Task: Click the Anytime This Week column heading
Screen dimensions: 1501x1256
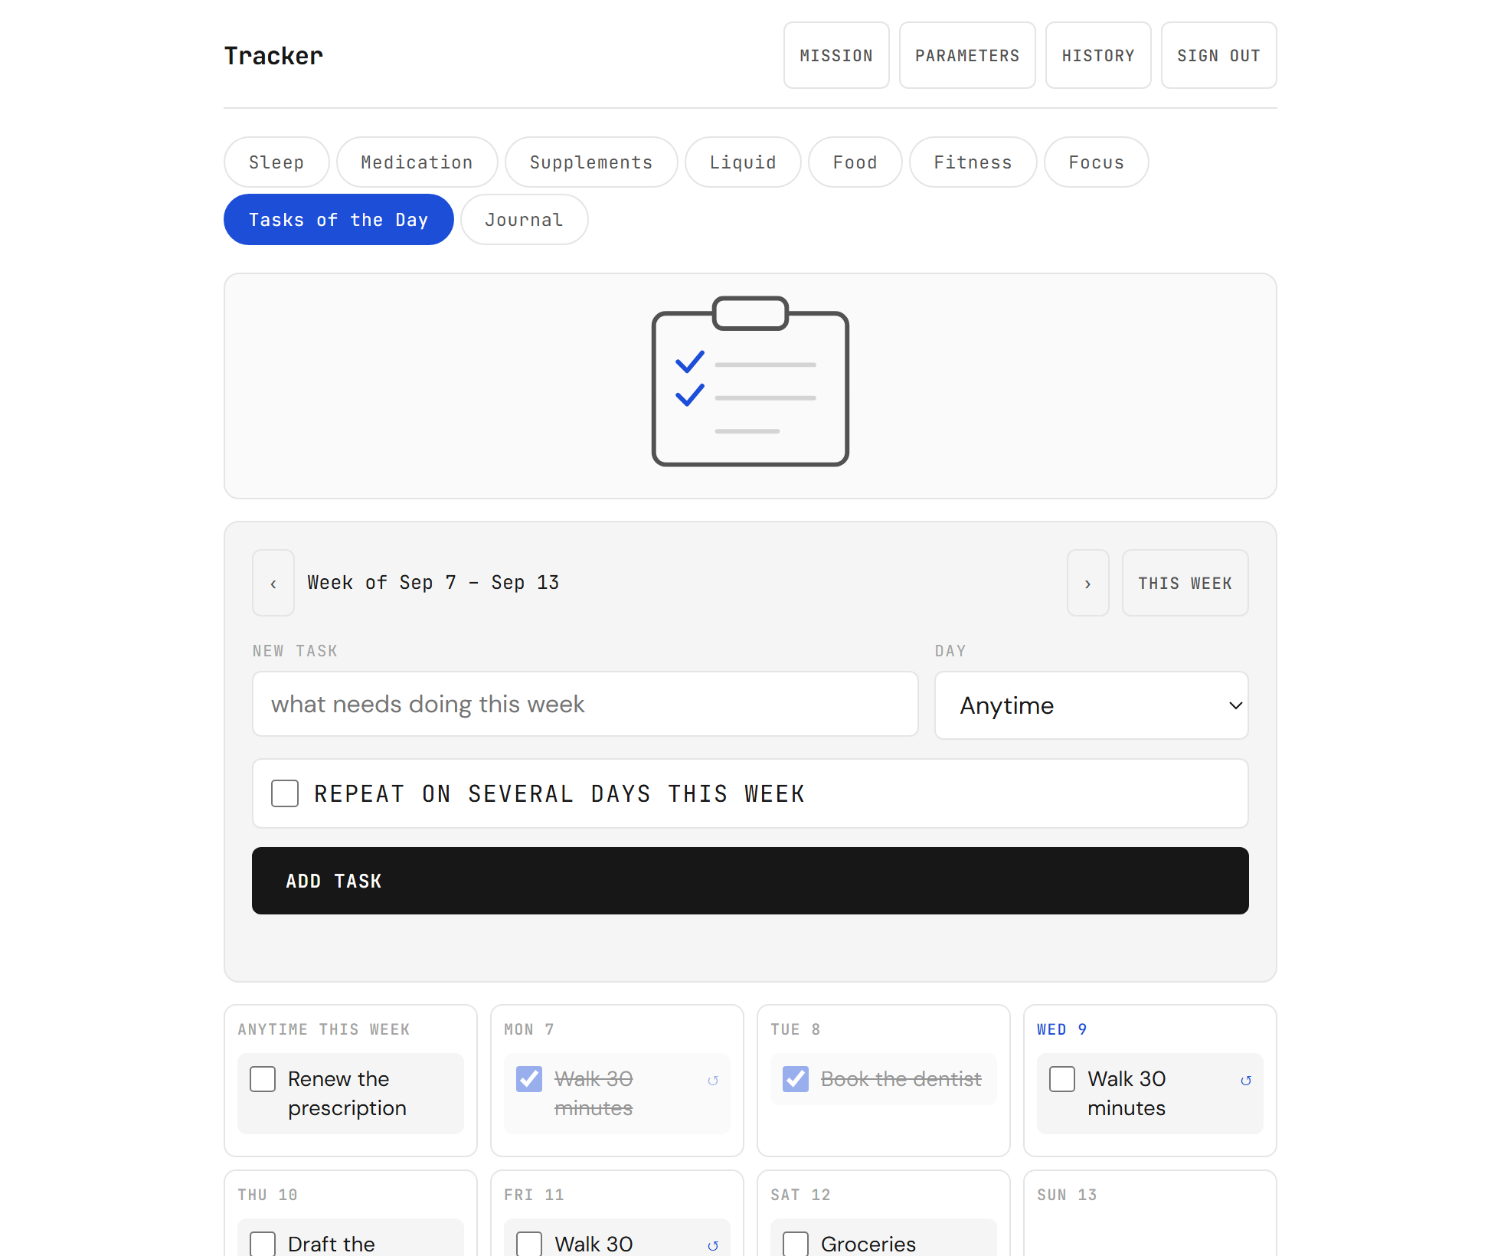Action: click(x=324, y=1029)
